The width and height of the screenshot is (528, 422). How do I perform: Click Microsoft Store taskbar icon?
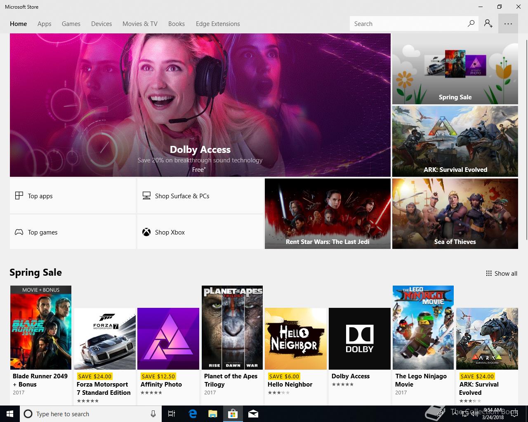[233, 414]
